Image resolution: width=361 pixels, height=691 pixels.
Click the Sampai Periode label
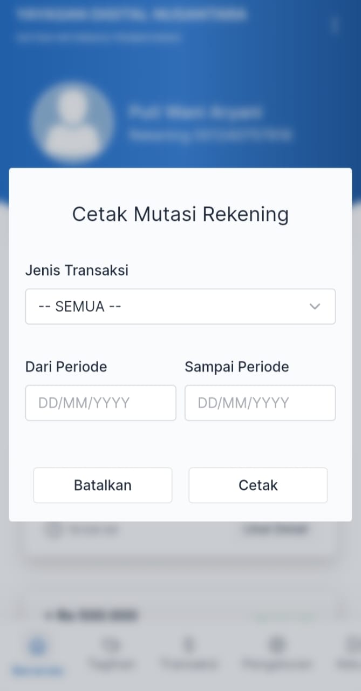pos(236,367)
